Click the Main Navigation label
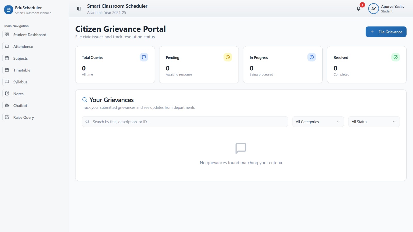The image size is (413, 232). coord(17,26)
